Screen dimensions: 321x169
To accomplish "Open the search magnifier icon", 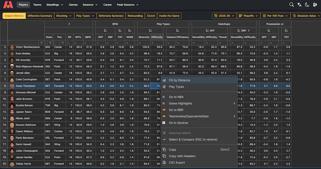I will click(x=292, y=4).
